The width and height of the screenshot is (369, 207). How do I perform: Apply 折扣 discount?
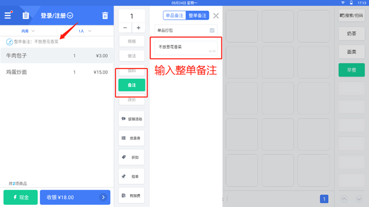pyautogui.click(x=132, y=157)
